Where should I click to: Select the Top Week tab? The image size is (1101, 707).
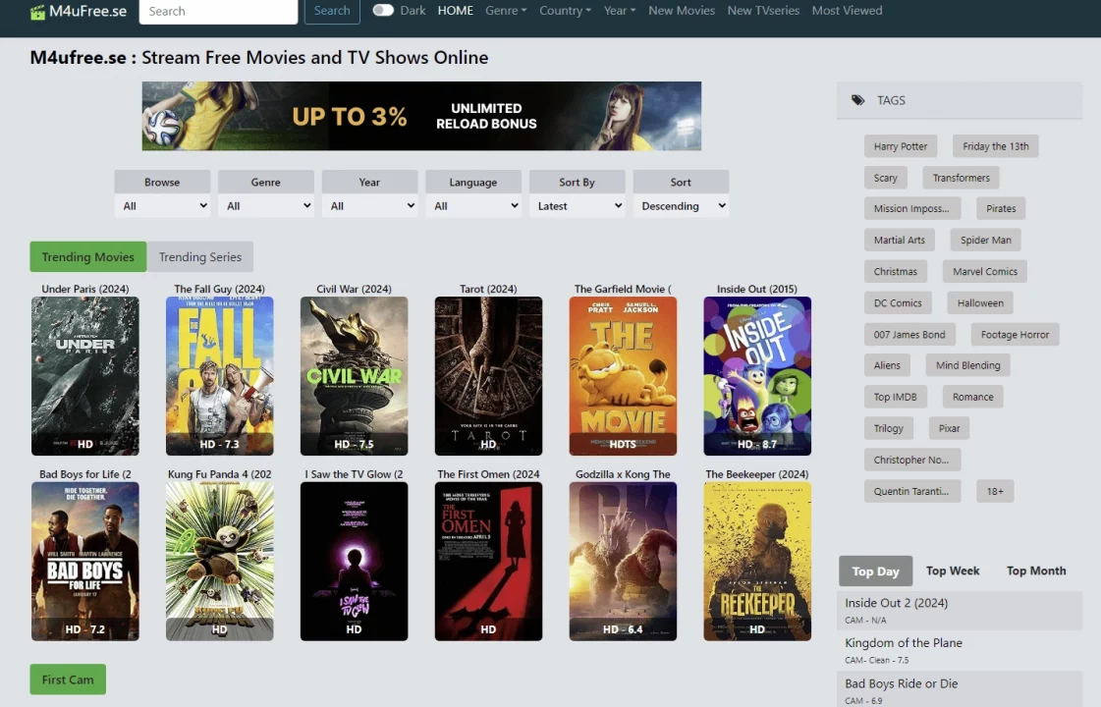click(952, 571)
